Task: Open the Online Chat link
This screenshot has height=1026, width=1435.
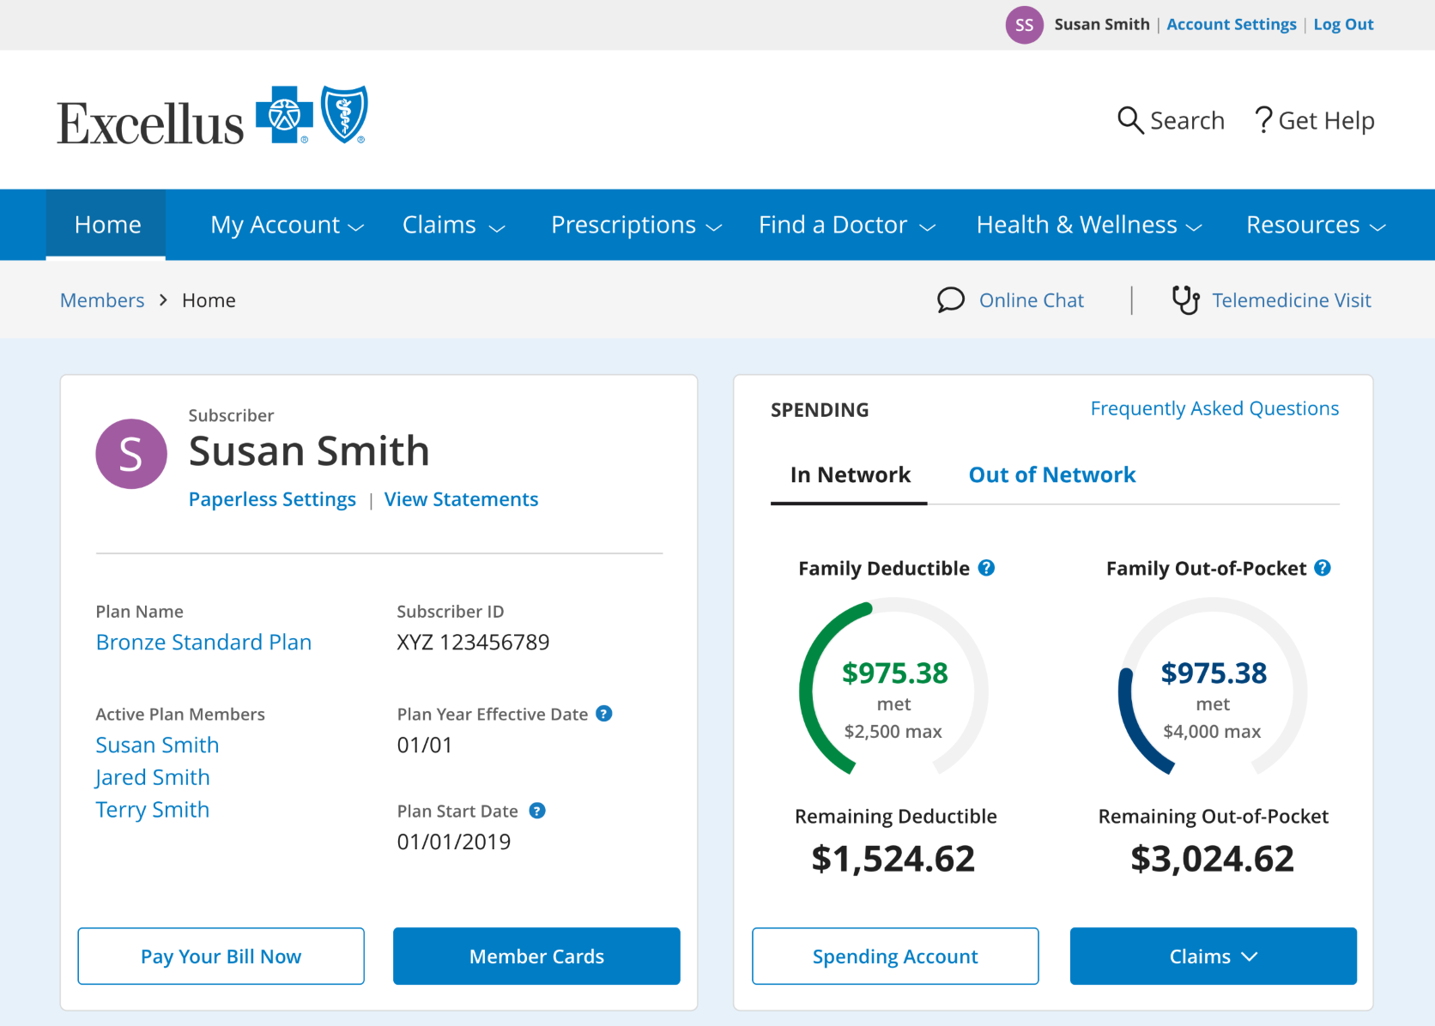Action: [1032, 300]
